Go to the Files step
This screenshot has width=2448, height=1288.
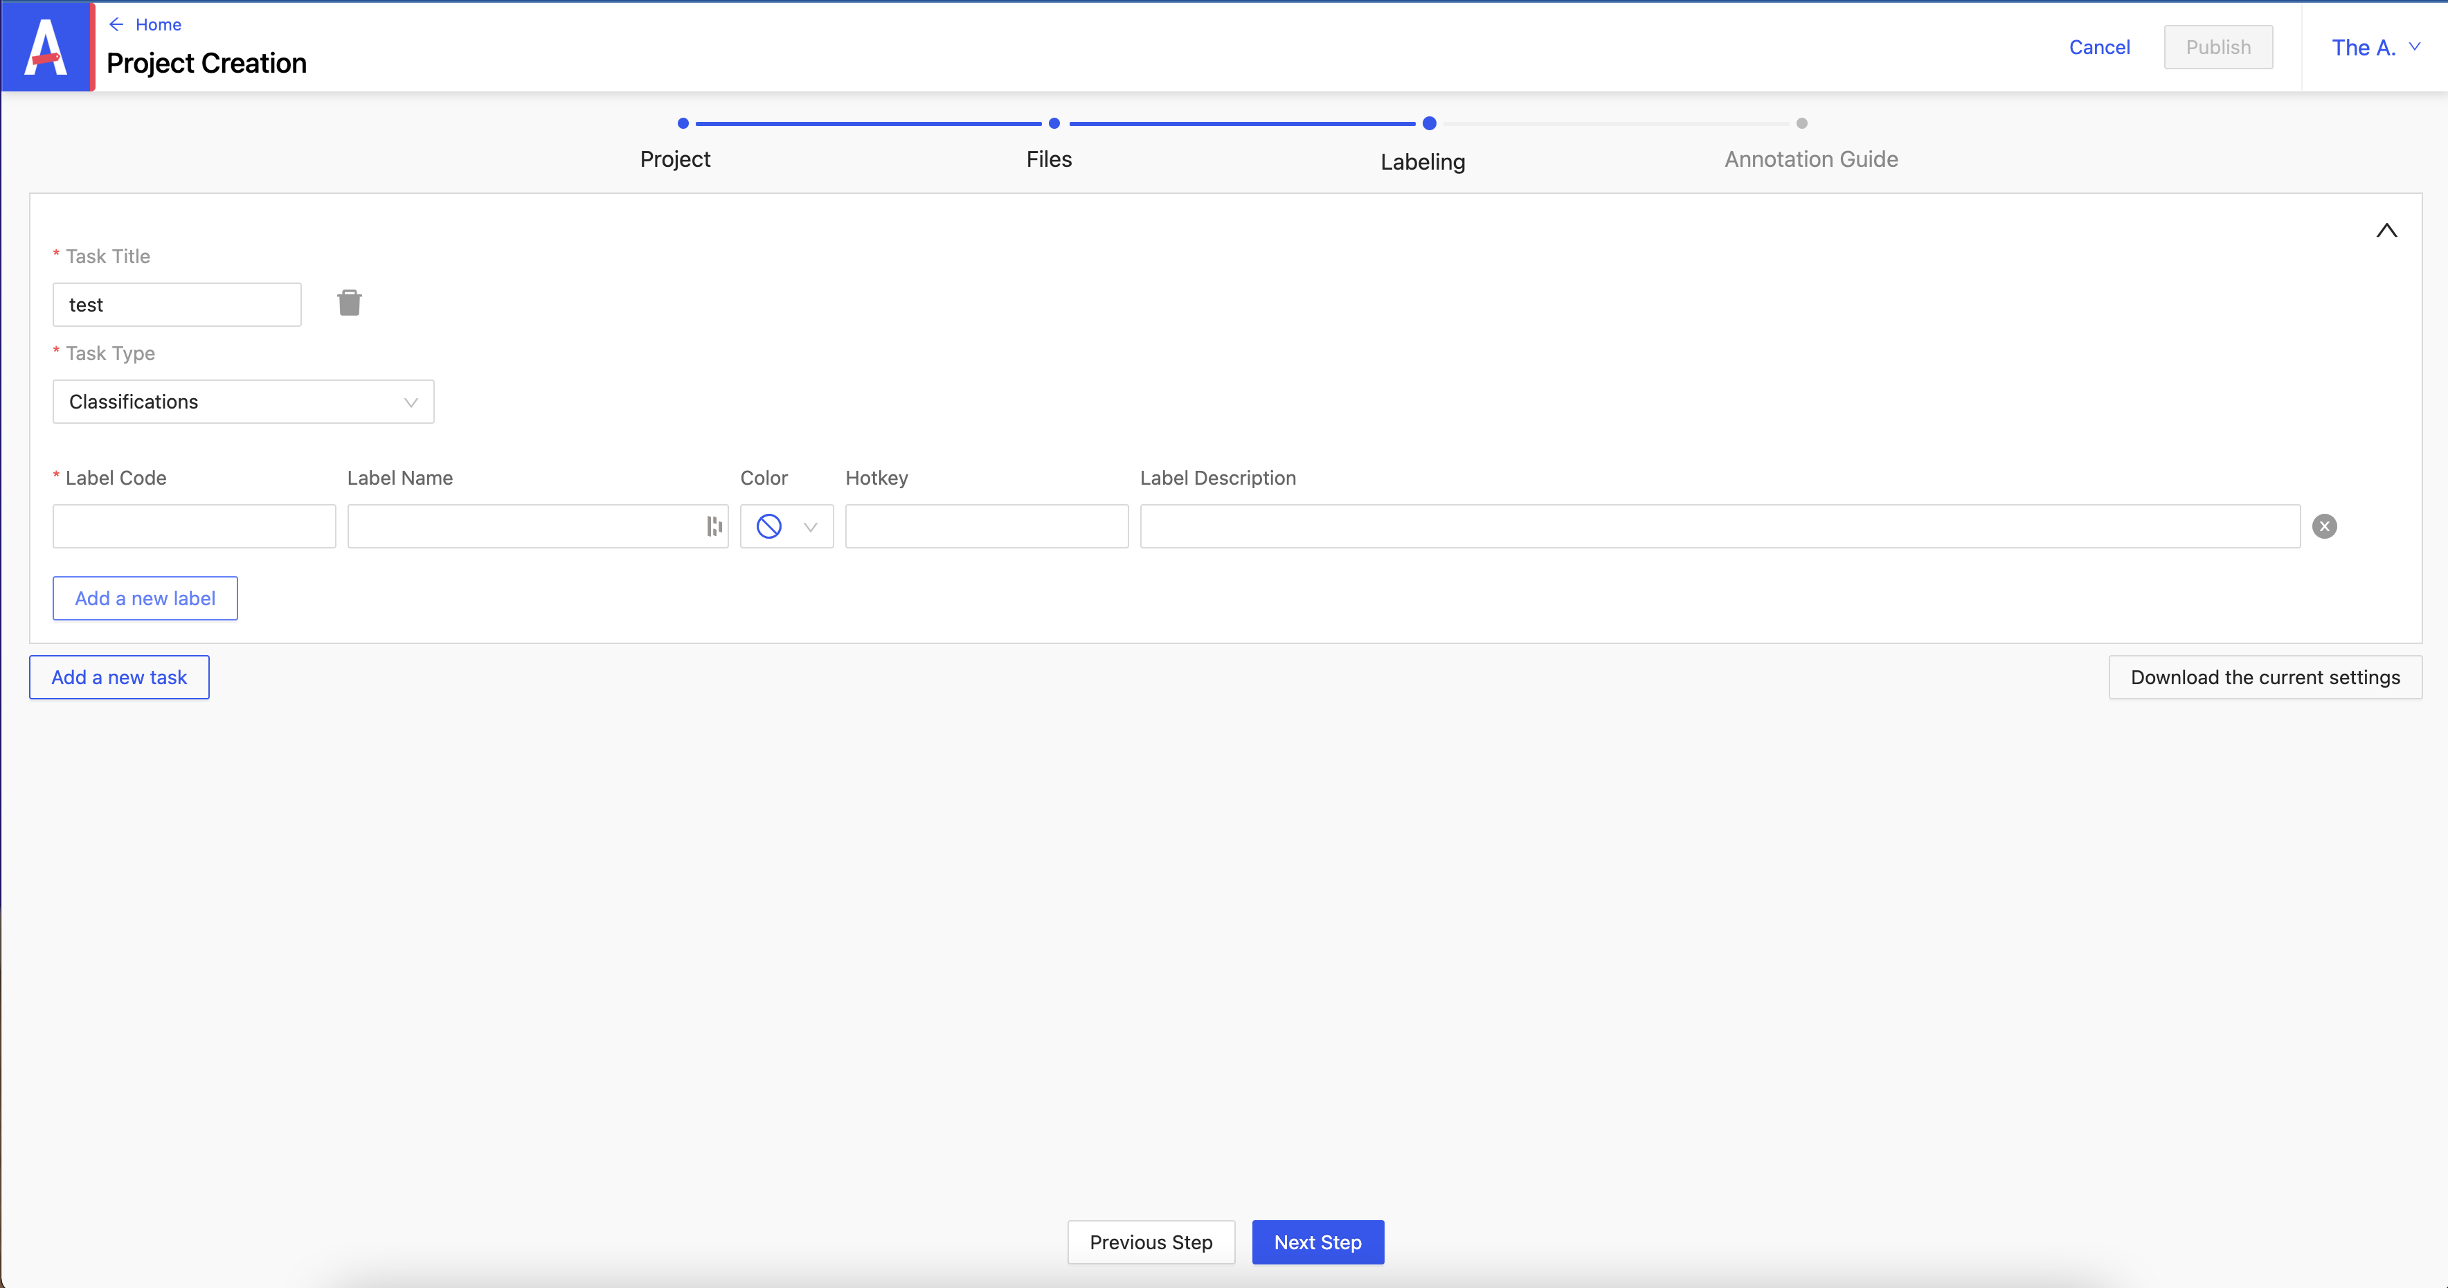coord(1049,159)
